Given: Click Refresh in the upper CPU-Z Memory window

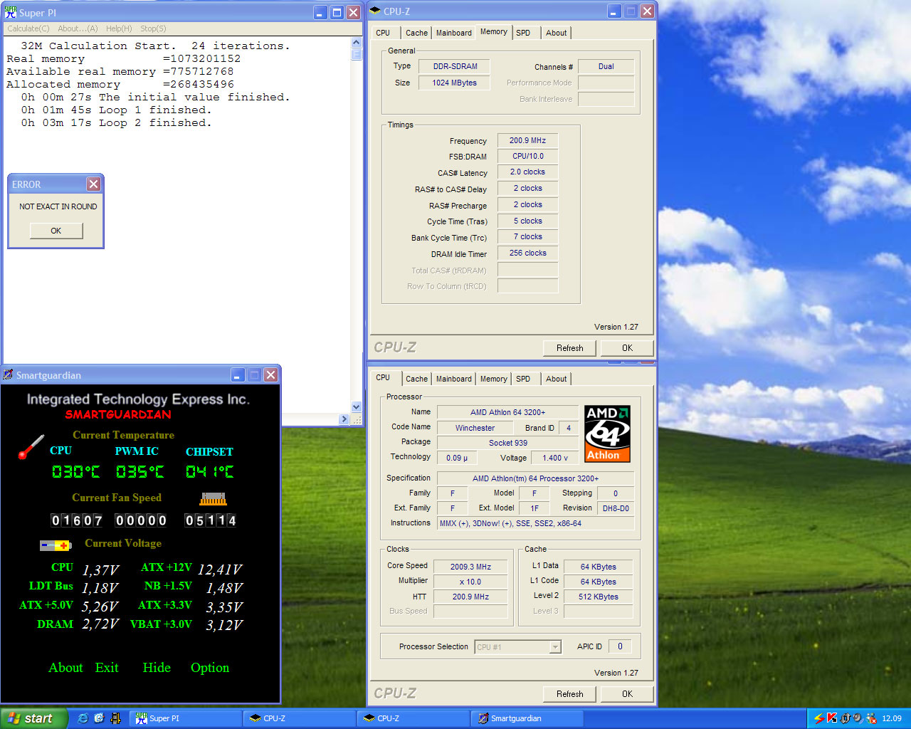Looking at the screenshot, I should (570, 347).
